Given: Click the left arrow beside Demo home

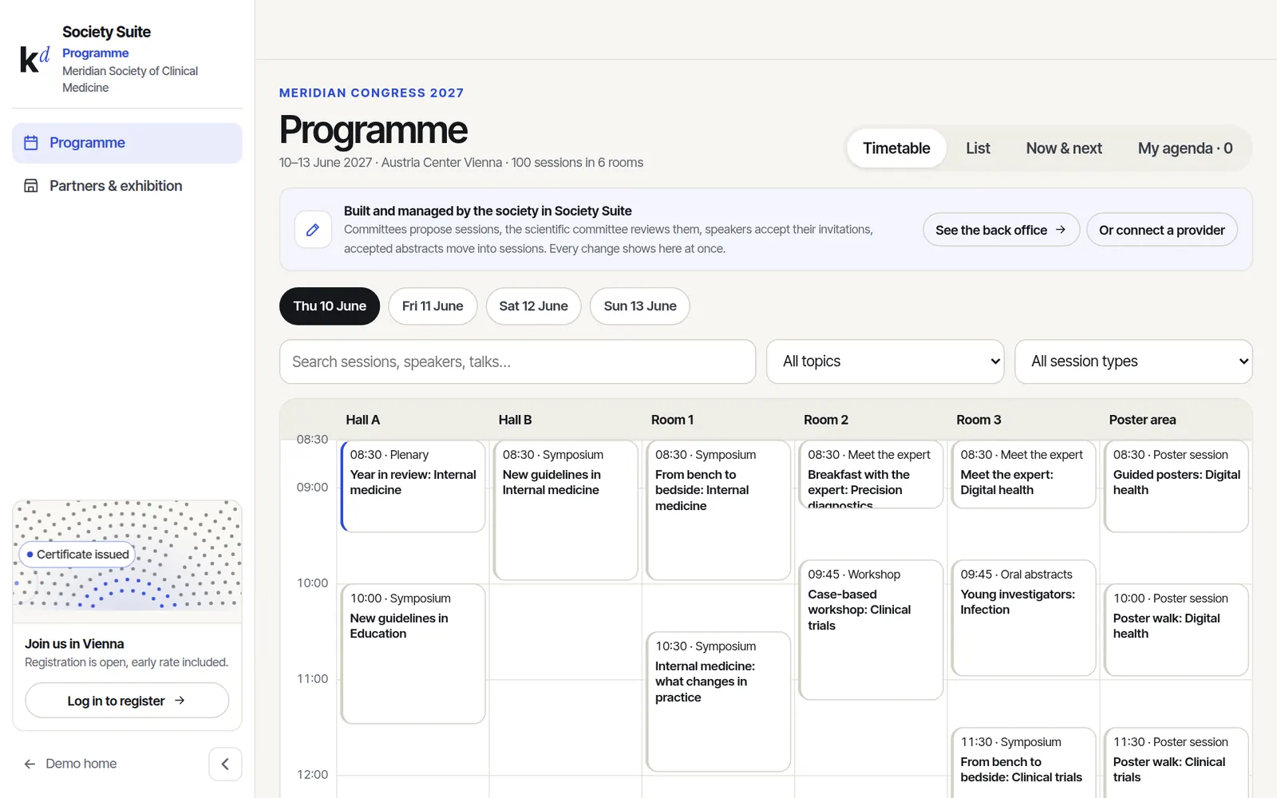Looking at the screenshot, I should pos(30,764).
